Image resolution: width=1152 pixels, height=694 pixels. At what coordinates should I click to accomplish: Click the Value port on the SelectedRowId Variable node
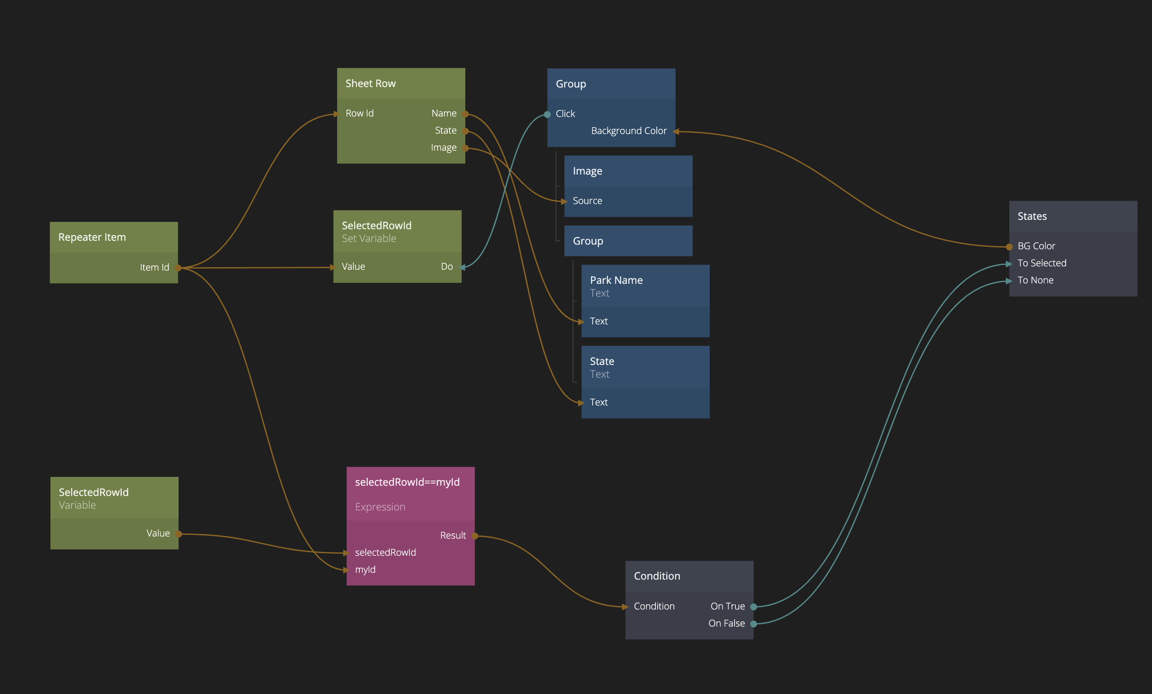(x=178, y=534)
